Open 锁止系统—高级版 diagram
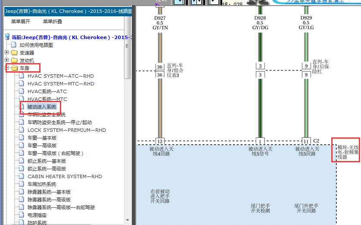The image size is (361, 225). point(47,169)
